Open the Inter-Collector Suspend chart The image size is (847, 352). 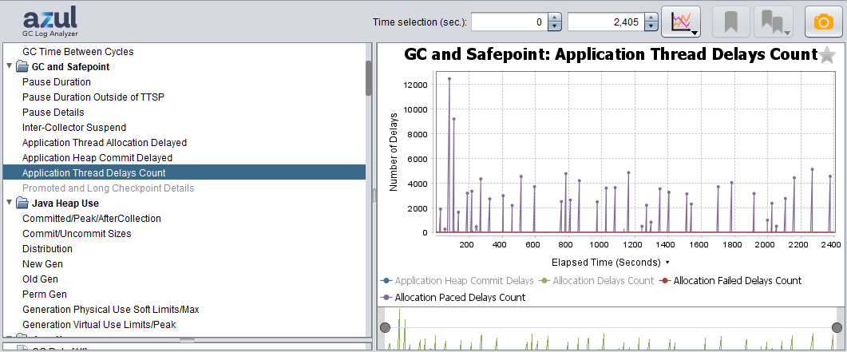[x=74, y=128]
